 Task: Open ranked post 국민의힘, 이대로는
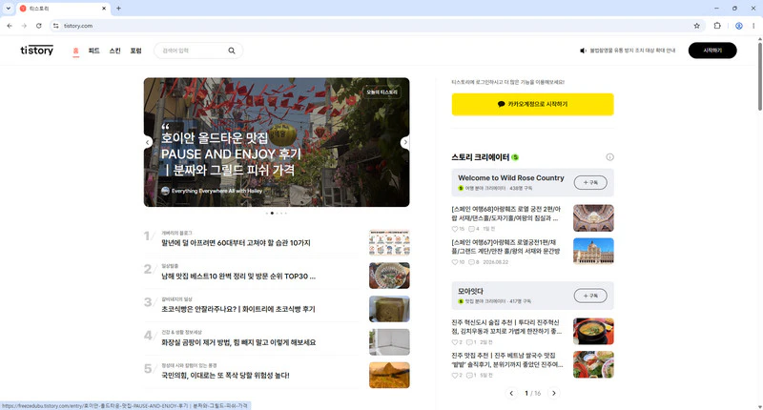[x=225, y=376]
